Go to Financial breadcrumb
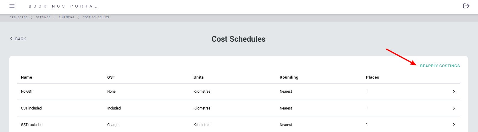The image size is (478, 132). pos(66,17)
